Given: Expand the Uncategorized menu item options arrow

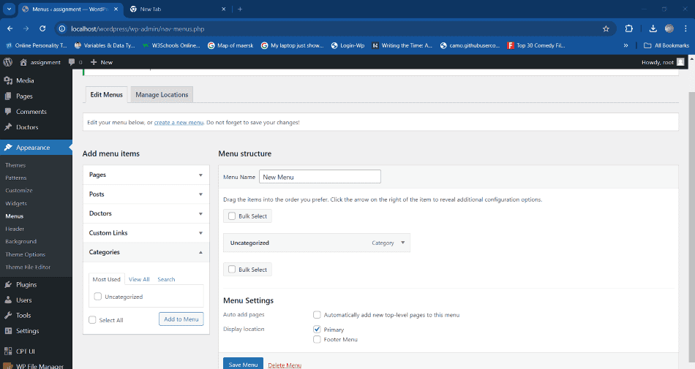Looking at the screenshot, I should [x=403, y=243].
